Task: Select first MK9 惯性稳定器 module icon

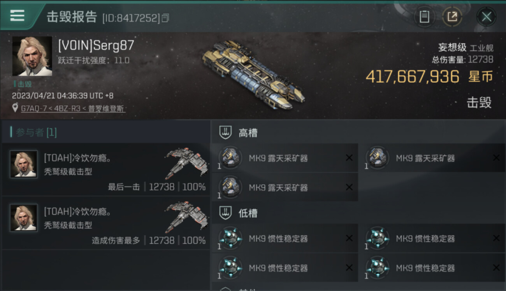Action: 230,238
